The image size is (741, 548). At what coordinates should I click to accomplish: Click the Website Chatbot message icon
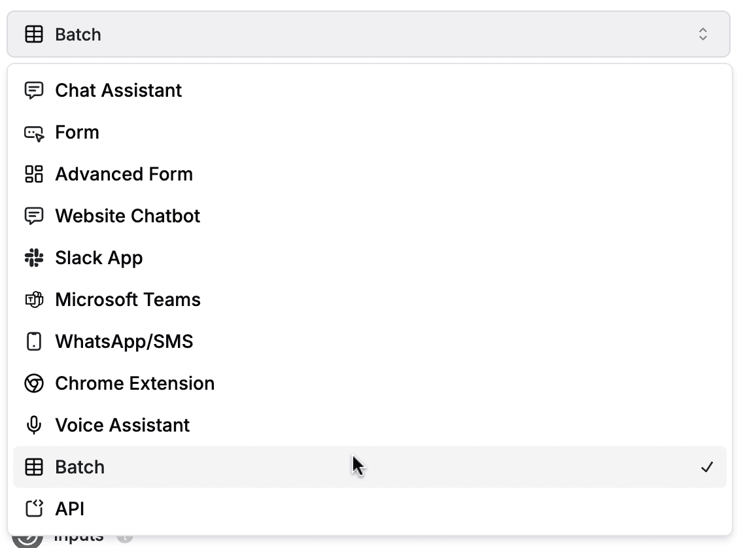point(34,216)
